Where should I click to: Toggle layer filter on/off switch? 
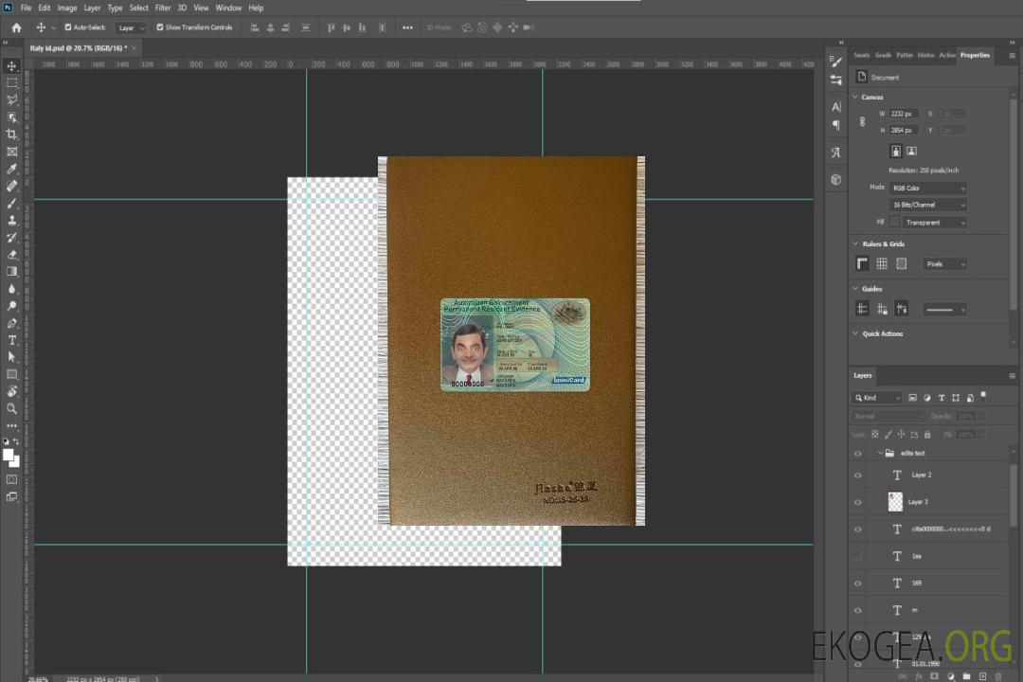(983, 396)
